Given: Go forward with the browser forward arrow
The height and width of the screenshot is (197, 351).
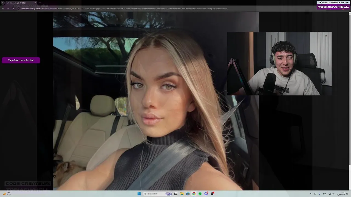Looking at the screenshot, I should coord(8,8).
